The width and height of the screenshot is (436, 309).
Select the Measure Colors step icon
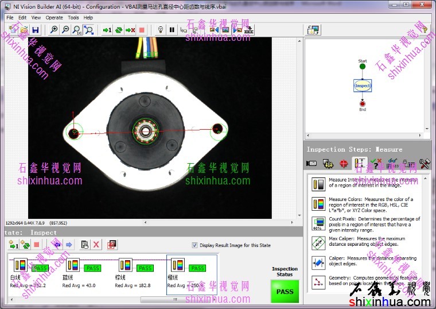coord(318,204)
